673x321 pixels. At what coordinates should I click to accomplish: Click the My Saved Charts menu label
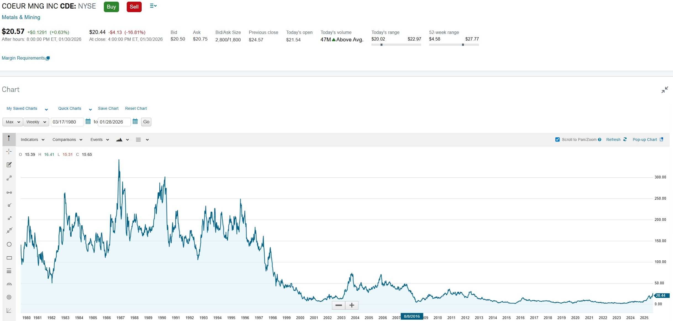point(22,108)
